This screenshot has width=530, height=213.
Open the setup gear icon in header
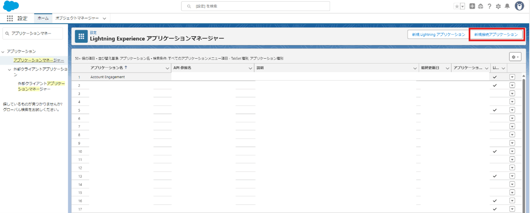coord(498,6)
